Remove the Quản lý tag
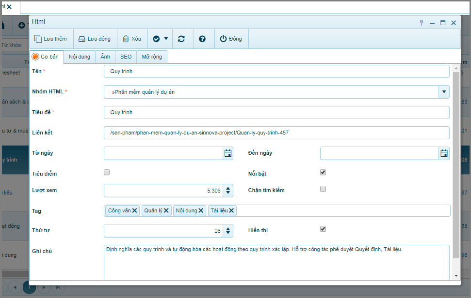 pos(166,210)
